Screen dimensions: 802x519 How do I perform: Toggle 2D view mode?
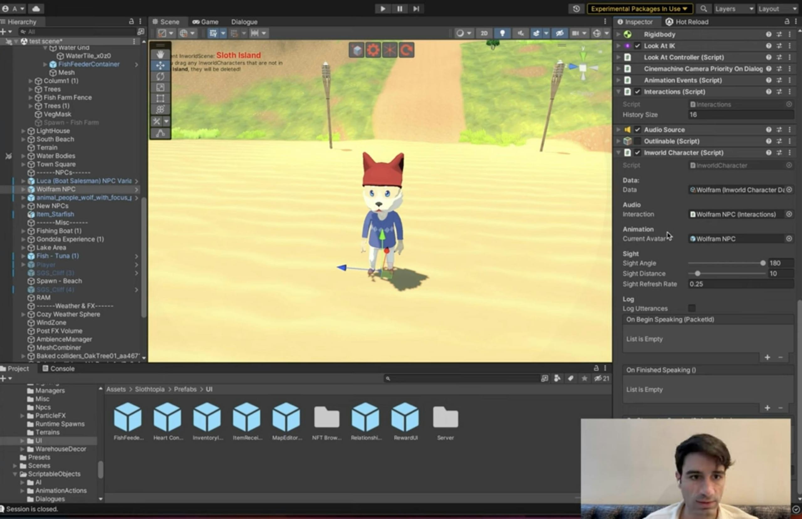tap(484, 33)
